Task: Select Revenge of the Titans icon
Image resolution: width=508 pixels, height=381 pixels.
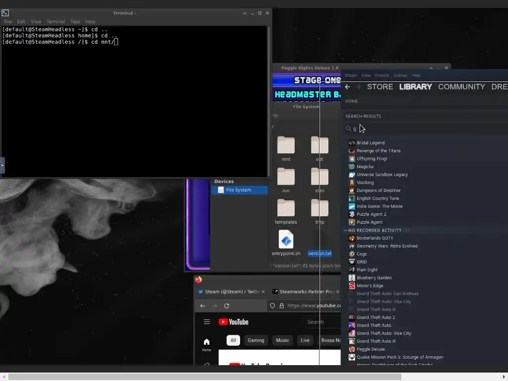Action: (352, 151)
